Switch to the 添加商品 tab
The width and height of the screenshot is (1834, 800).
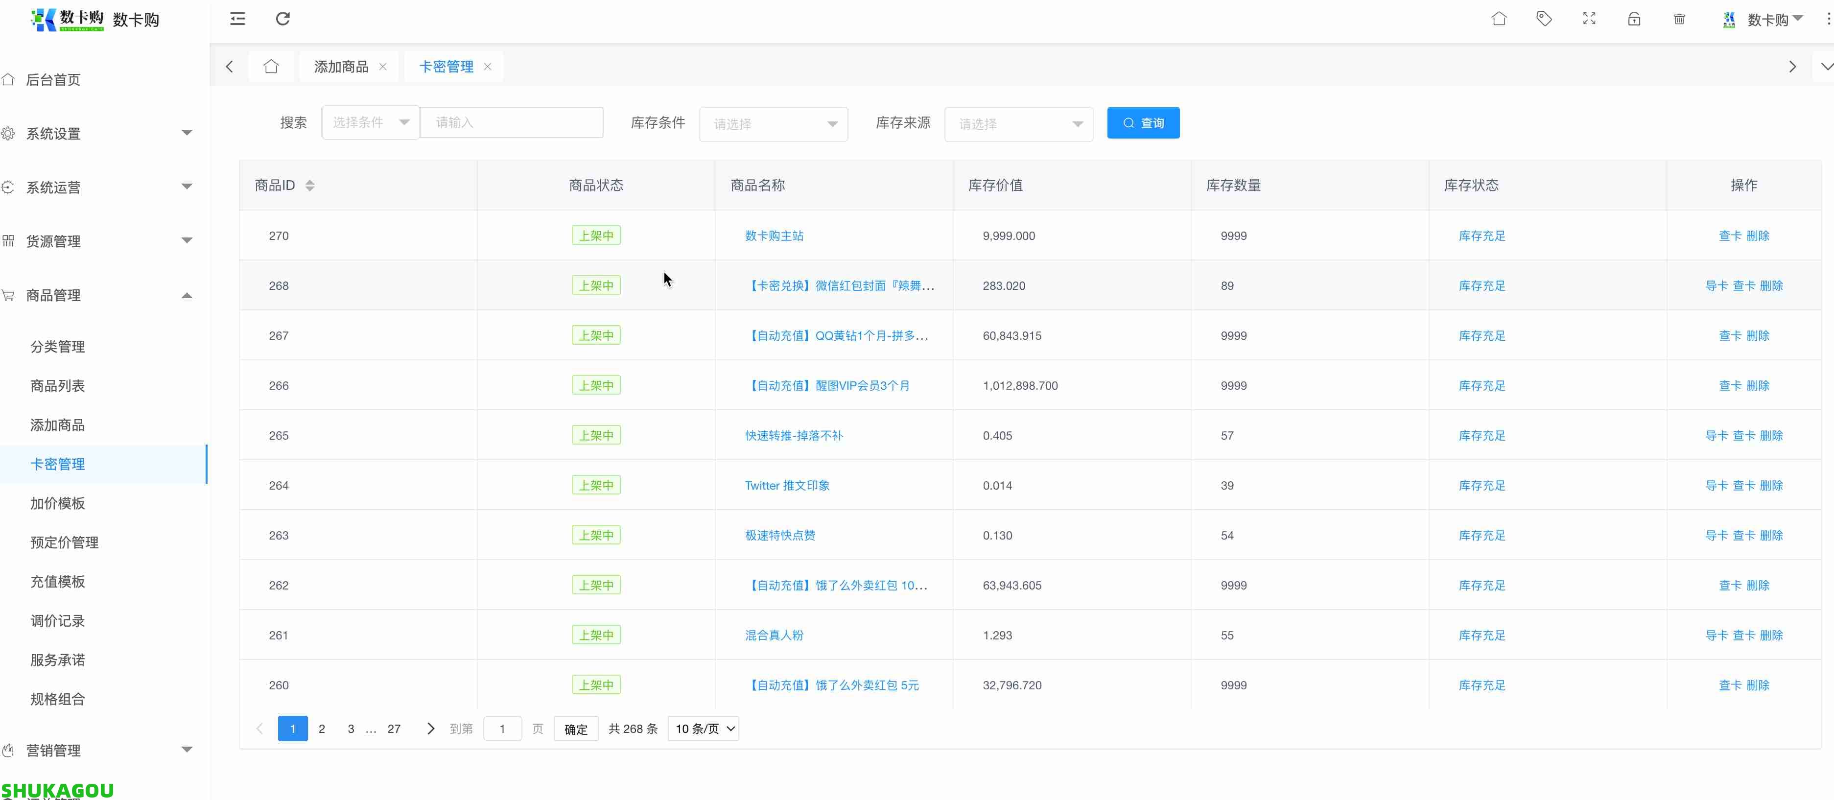(341, 67)
